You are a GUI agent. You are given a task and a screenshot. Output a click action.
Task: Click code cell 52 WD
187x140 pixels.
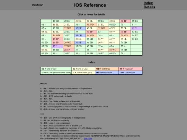pos(103,28)
